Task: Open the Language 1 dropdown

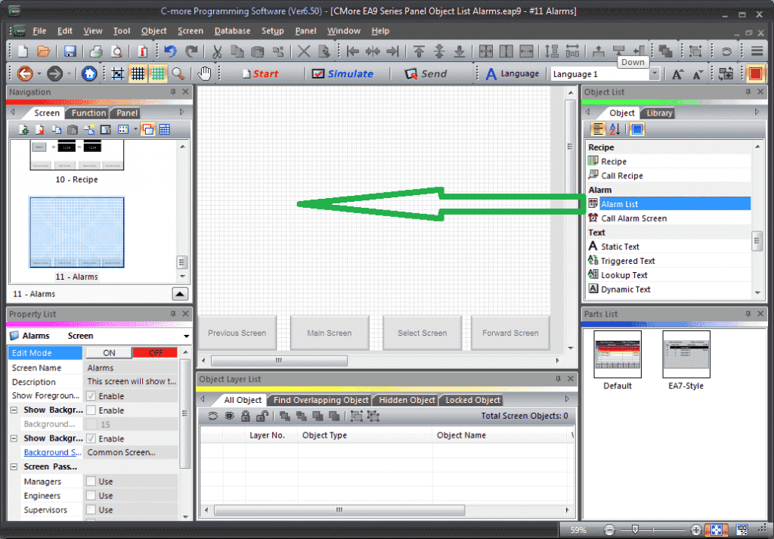Action: coord(655,74)
